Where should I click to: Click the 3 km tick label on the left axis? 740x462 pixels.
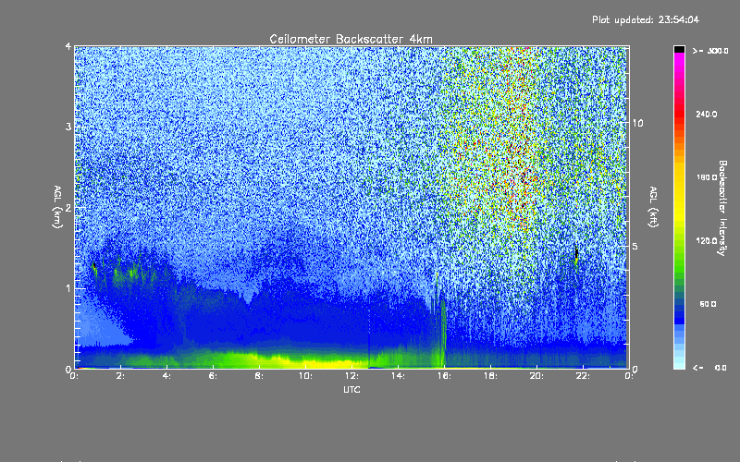point(68,127)
